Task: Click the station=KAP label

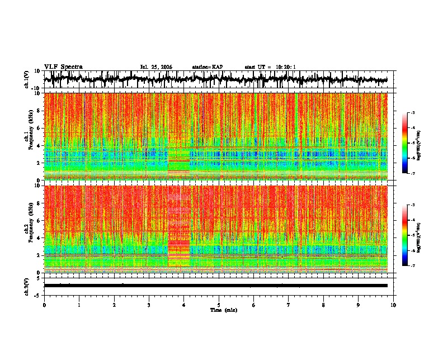Action: tap(208, 67)
